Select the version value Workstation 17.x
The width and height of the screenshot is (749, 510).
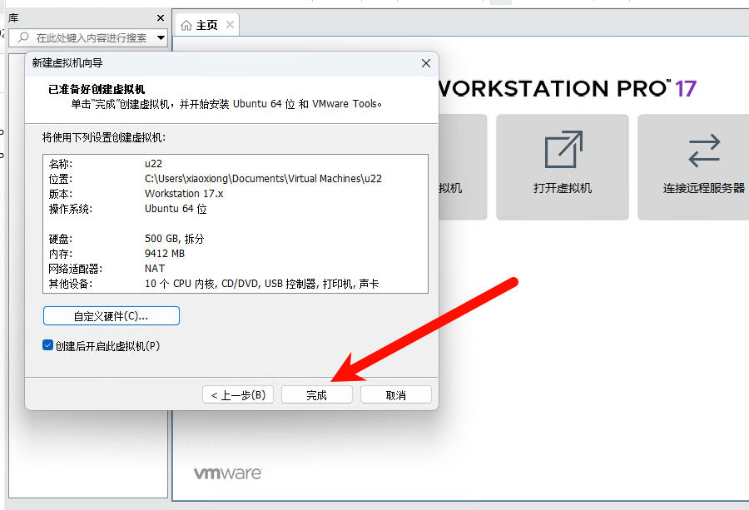[x=184, y=193]
